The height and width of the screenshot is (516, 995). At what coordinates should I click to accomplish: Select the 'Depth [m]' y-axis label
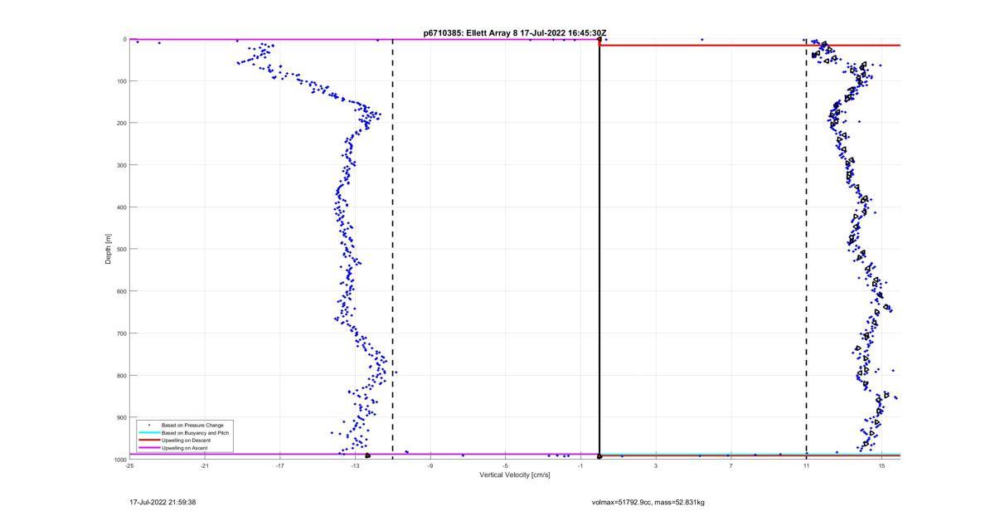tap(109, 249)
